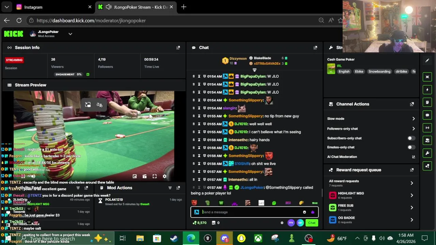The image size is (436, 245).
Task: Open File Explorer from the taskbar
Action: point(140,238)
